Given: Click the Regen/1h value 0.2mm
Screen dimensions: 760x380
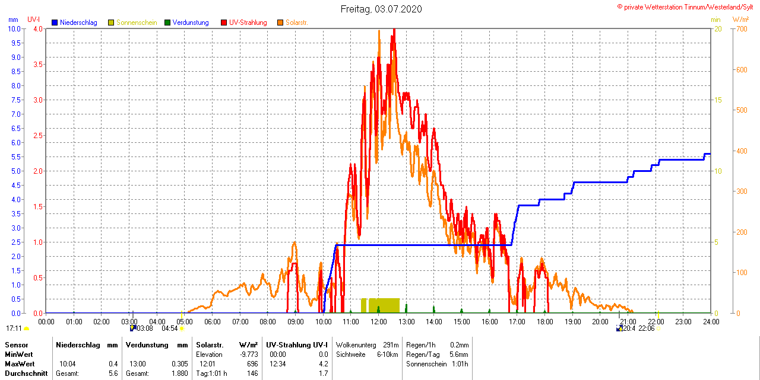Looking at the screenshot, I should click(459, 344).
